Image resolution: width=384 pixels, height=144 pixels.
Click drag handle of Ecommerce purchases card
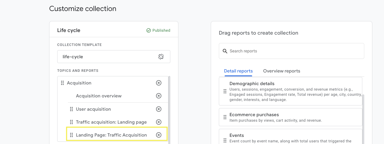point(225,117)
